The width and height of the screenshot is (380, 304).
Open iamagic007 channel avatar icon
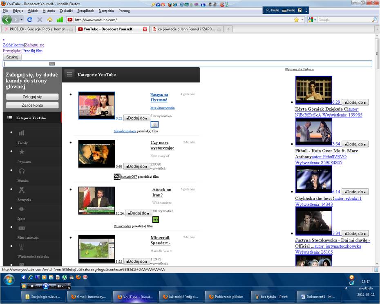tap(117, 177)
